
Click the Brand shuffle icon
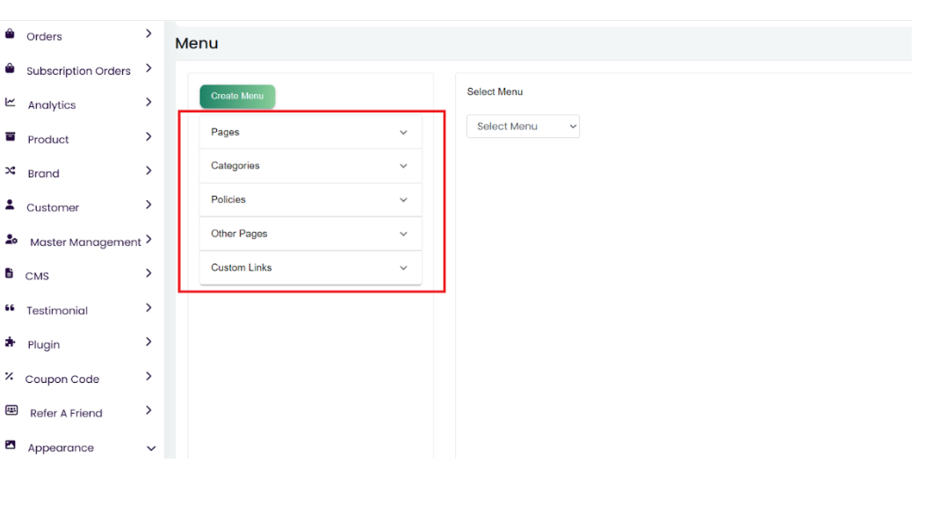click(x=10, y=172)
